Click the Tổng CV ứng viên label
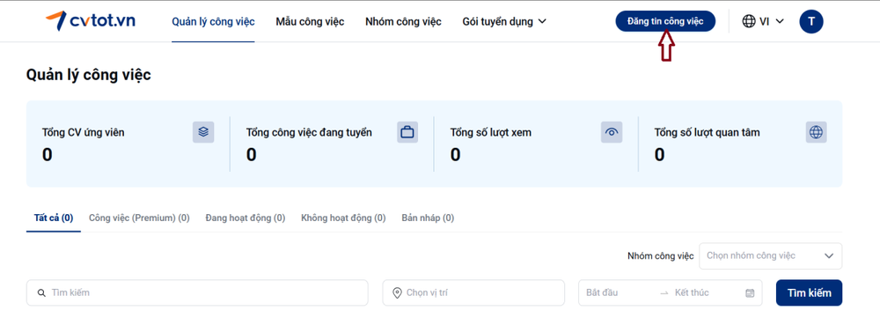 point(84,133)
